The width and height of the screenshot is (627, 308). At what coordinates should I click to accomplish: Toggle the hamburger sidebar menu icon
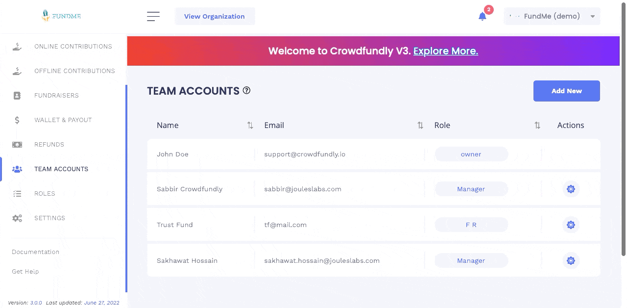(153, 16)
